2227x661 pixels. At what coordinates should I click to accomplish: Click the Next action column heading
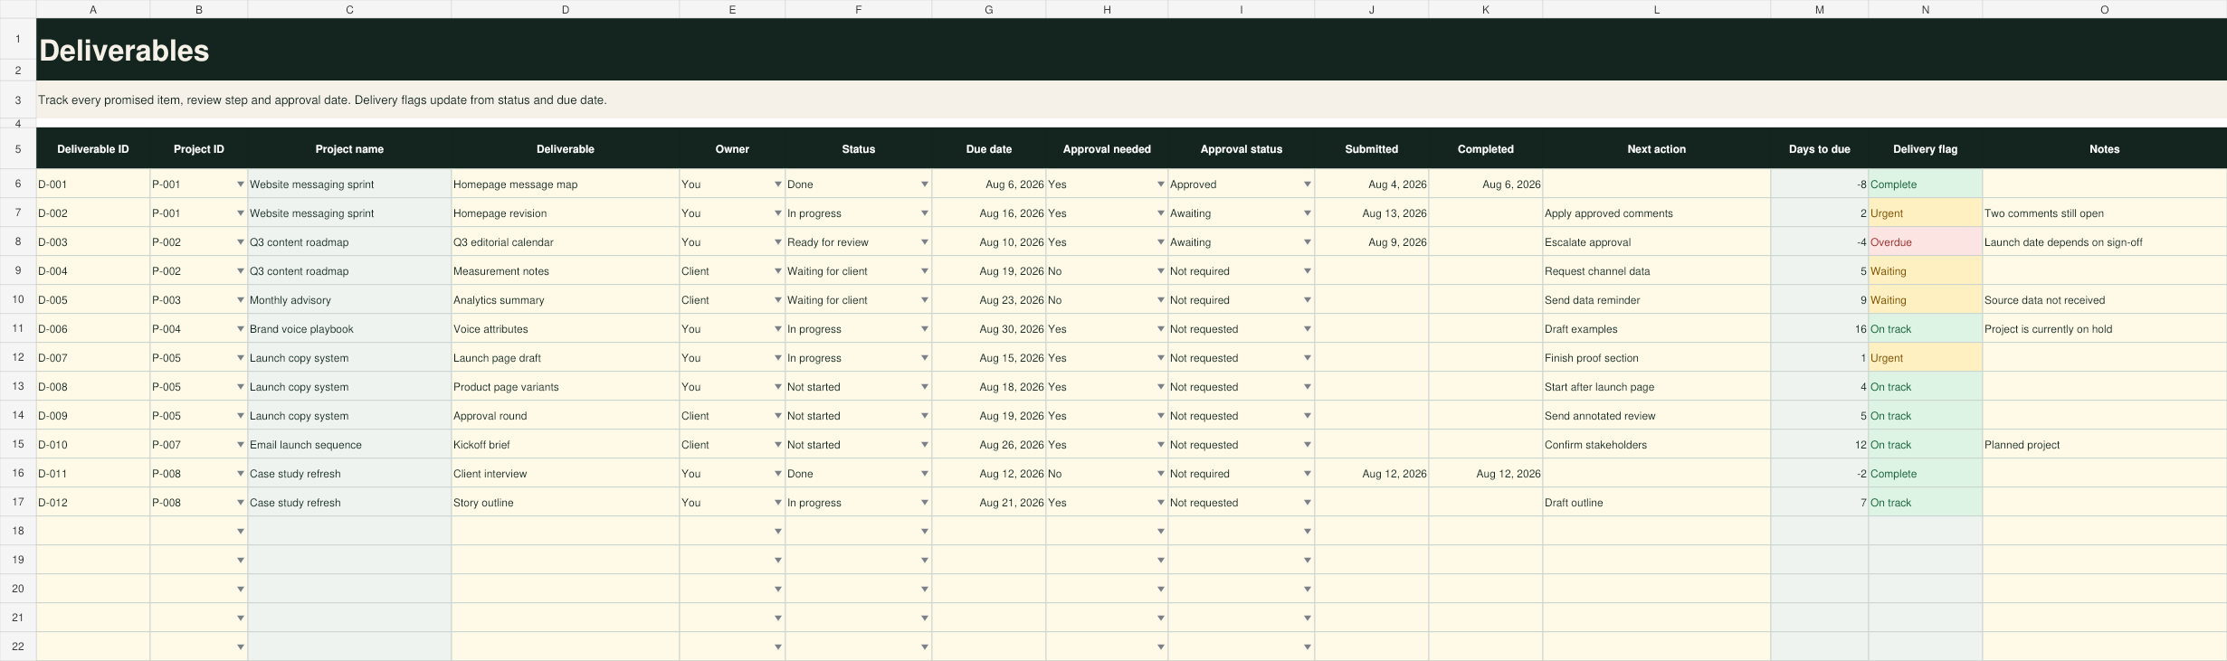[x=1656, y=149]
